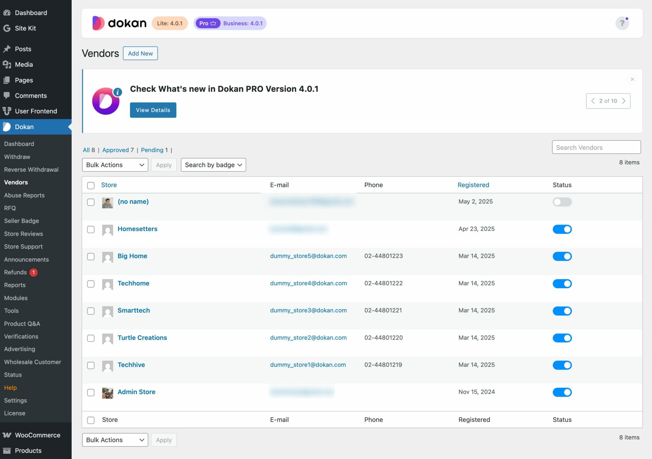652x459 pixels.
Task: Open the Smarttech store link
Action: pos(133,310)
